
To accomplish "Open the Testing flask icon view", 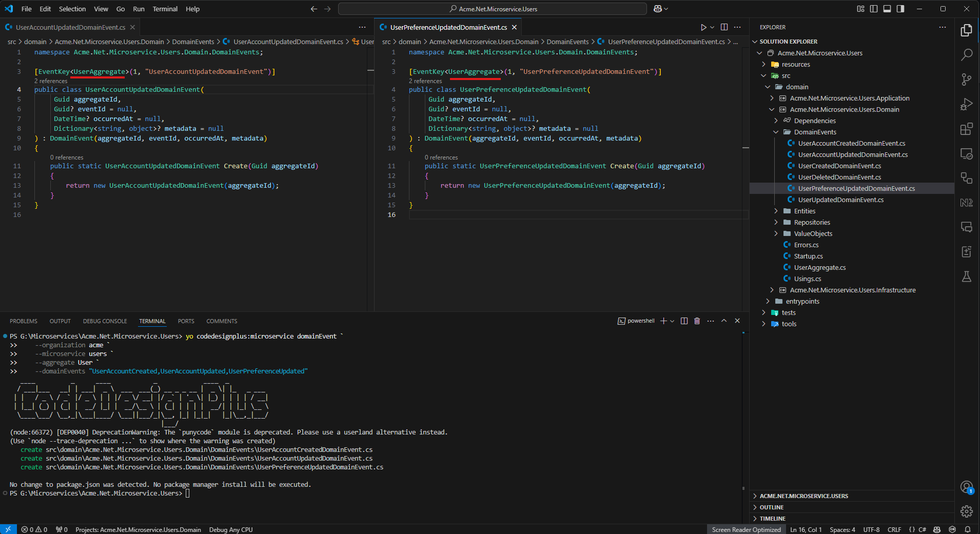I will coord(967,276).
